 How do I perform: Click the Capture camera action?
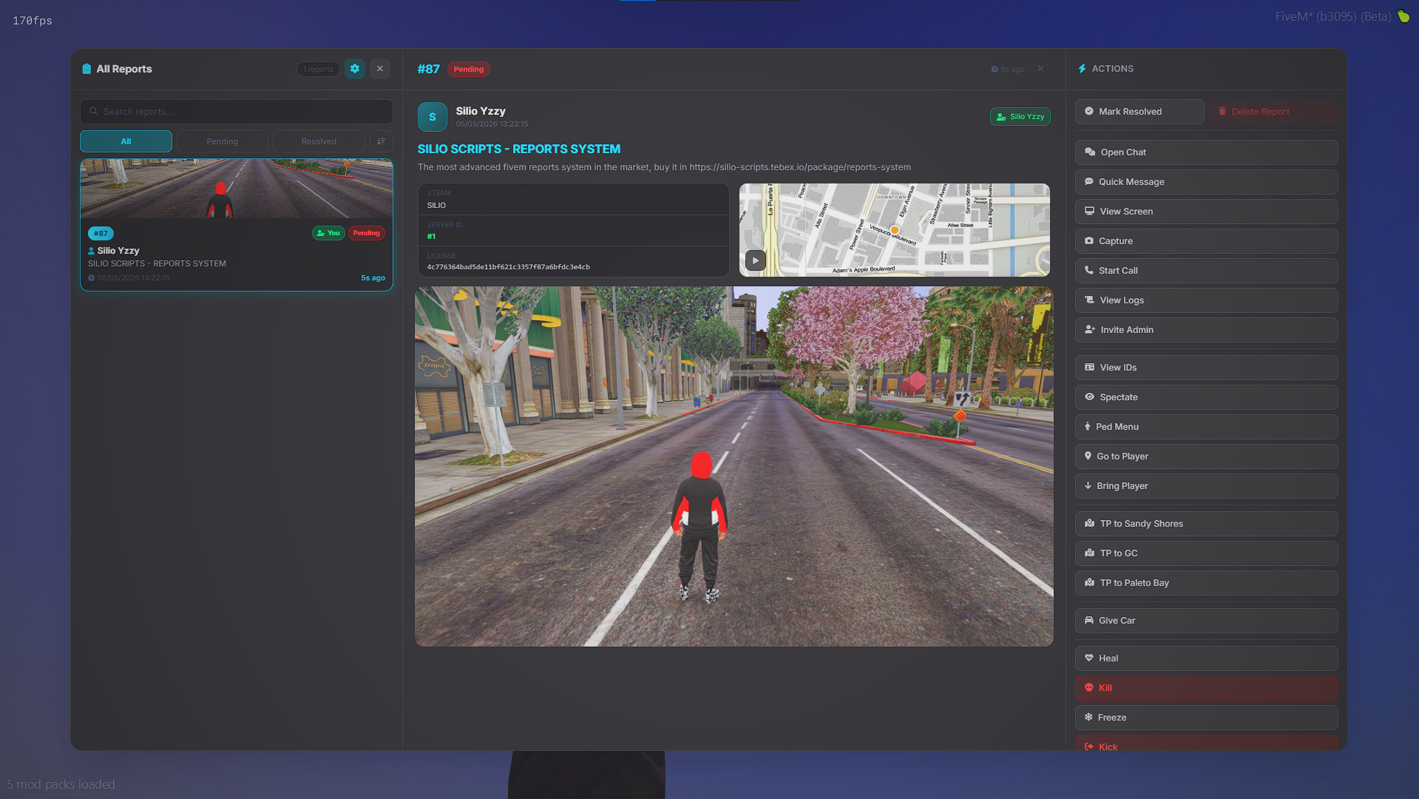(x=1207, y=241)
